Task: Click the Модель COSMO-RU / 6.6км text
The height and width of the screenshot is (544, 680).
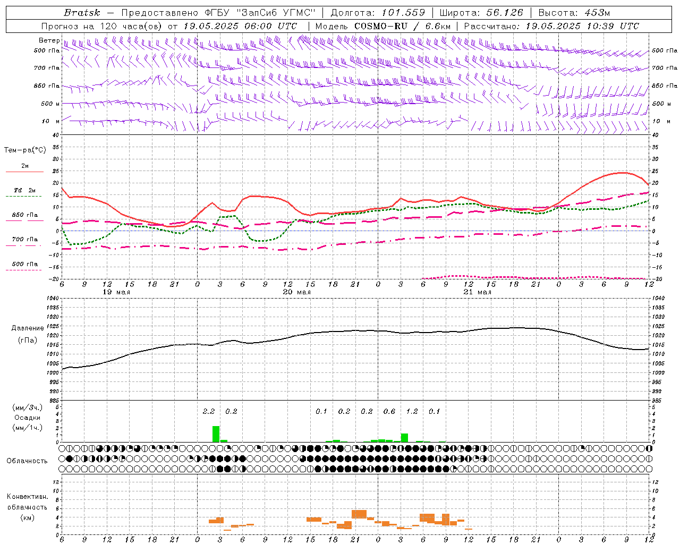Action: click(x=384, y=26)
